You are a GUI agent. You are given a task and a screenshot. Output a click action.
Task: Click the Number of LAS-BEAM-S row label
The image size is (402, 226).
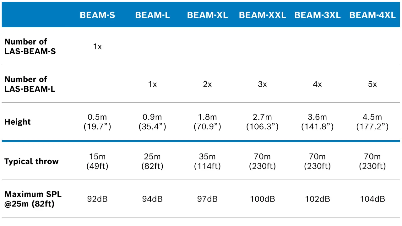click(x=30, y=46)
